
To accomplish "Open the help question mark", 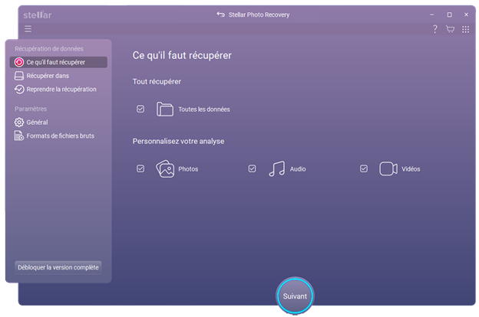I will pos(435,29).
